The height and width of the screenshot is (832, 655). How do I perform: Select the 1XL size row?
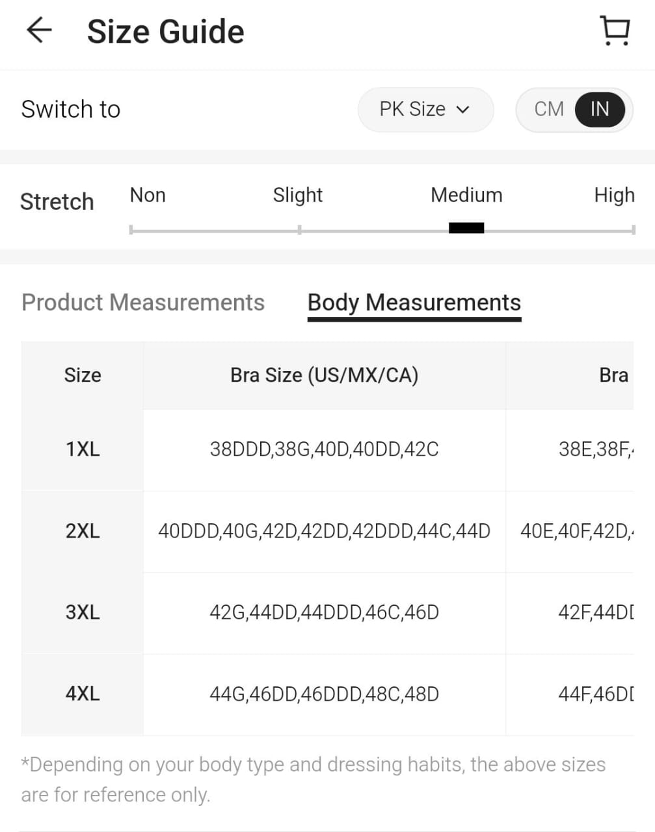point(83,449)
